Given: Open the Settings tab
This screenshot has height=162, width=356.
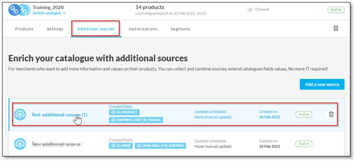Looking at the screenshot, I should (55, 29).
